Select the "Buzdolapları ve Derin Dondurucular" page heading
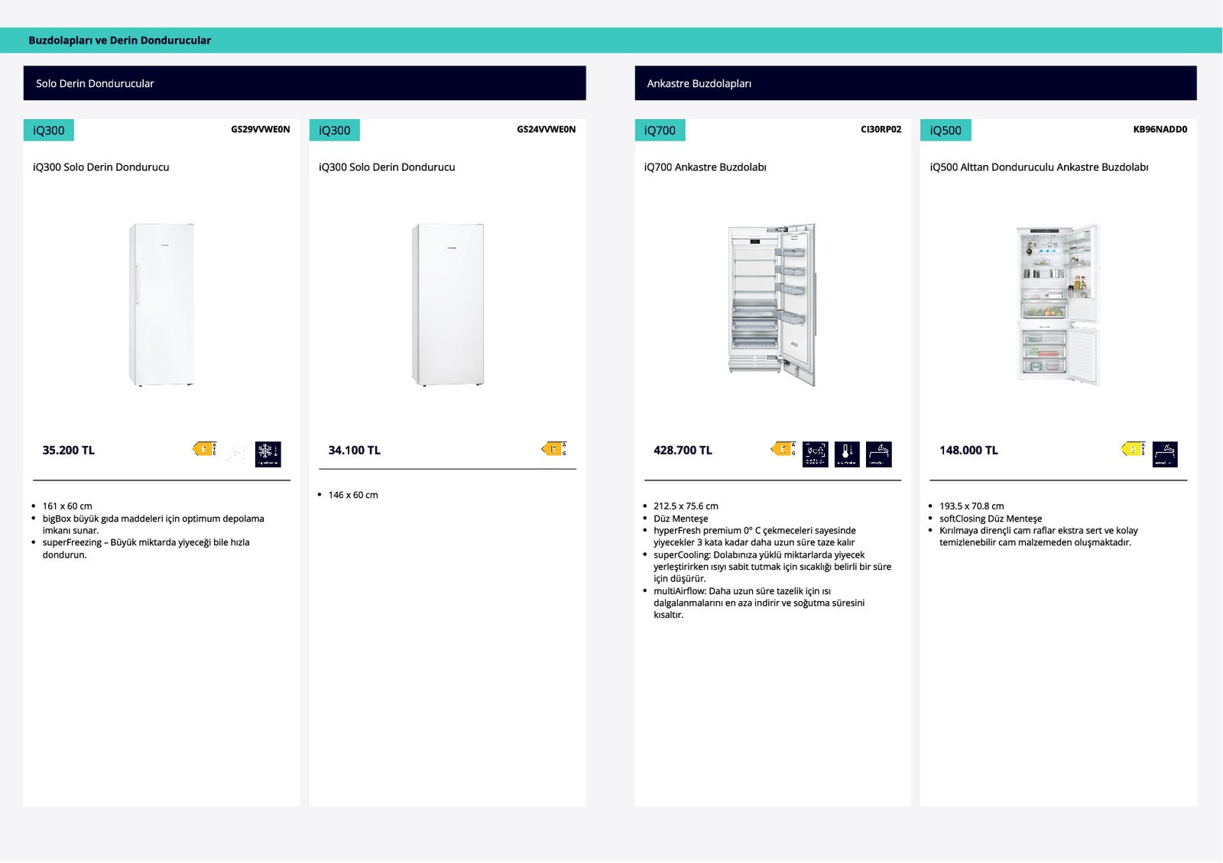Viewport: 1223px width, 863px height. click(x=119, y=40)
